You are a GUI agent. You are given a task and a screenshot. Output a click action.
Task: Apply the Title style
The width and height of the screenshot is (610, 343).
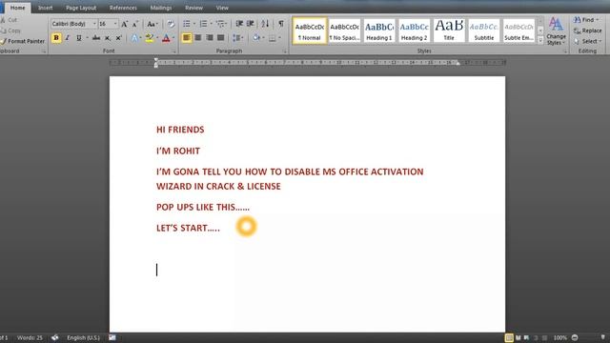pyautogui.click(x=449, y=30)
